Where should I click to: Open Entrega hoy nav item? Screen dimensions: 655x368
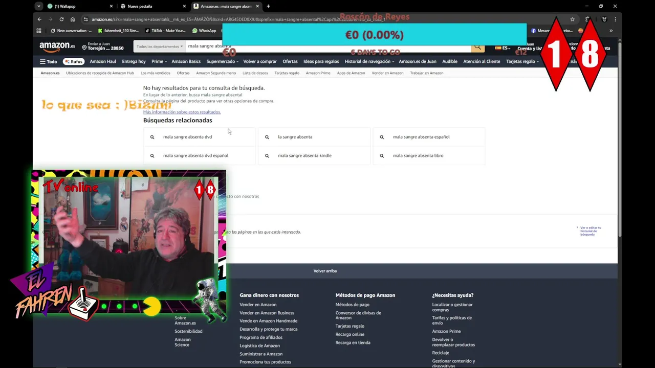coord(134,61)
